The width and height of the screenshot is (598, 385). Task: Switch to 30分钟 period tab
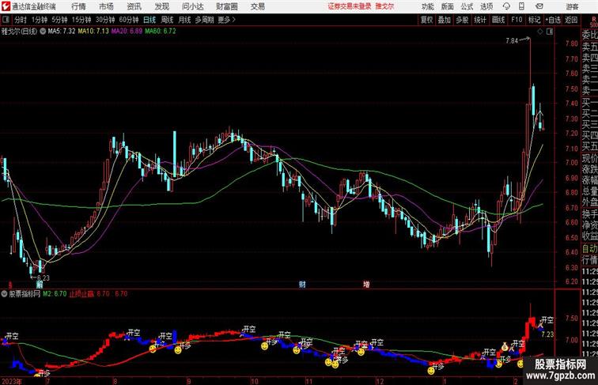tap(105, 20)
